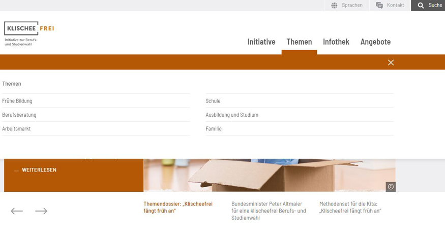Click the WEITERLESEN button

[x=39, y=170]
